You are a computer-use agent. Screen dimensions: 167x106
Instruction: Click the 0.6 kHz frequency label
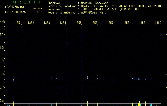(x=2, y=101)
